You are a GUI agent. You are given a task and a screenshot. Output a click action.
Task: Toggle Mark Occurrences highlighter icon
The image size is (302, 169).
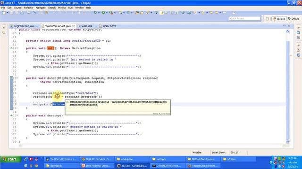click(x=162, y=13)
